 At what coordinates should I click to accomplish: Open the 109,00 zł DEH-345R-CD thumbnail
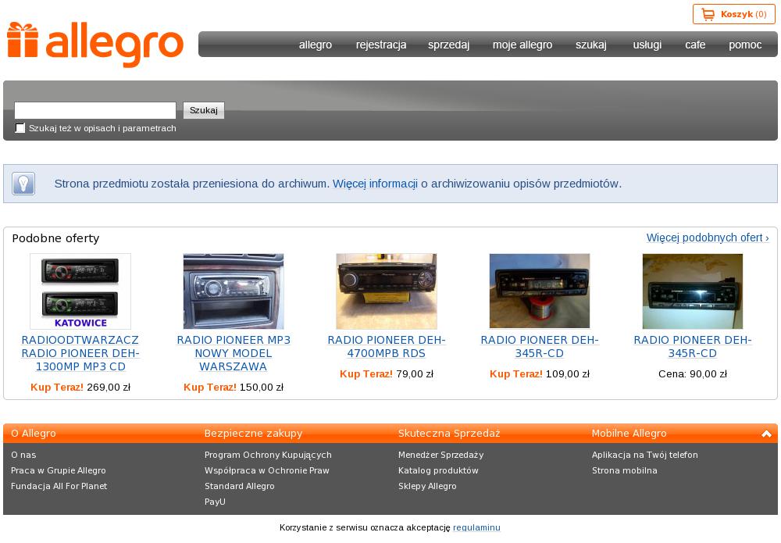540,291
